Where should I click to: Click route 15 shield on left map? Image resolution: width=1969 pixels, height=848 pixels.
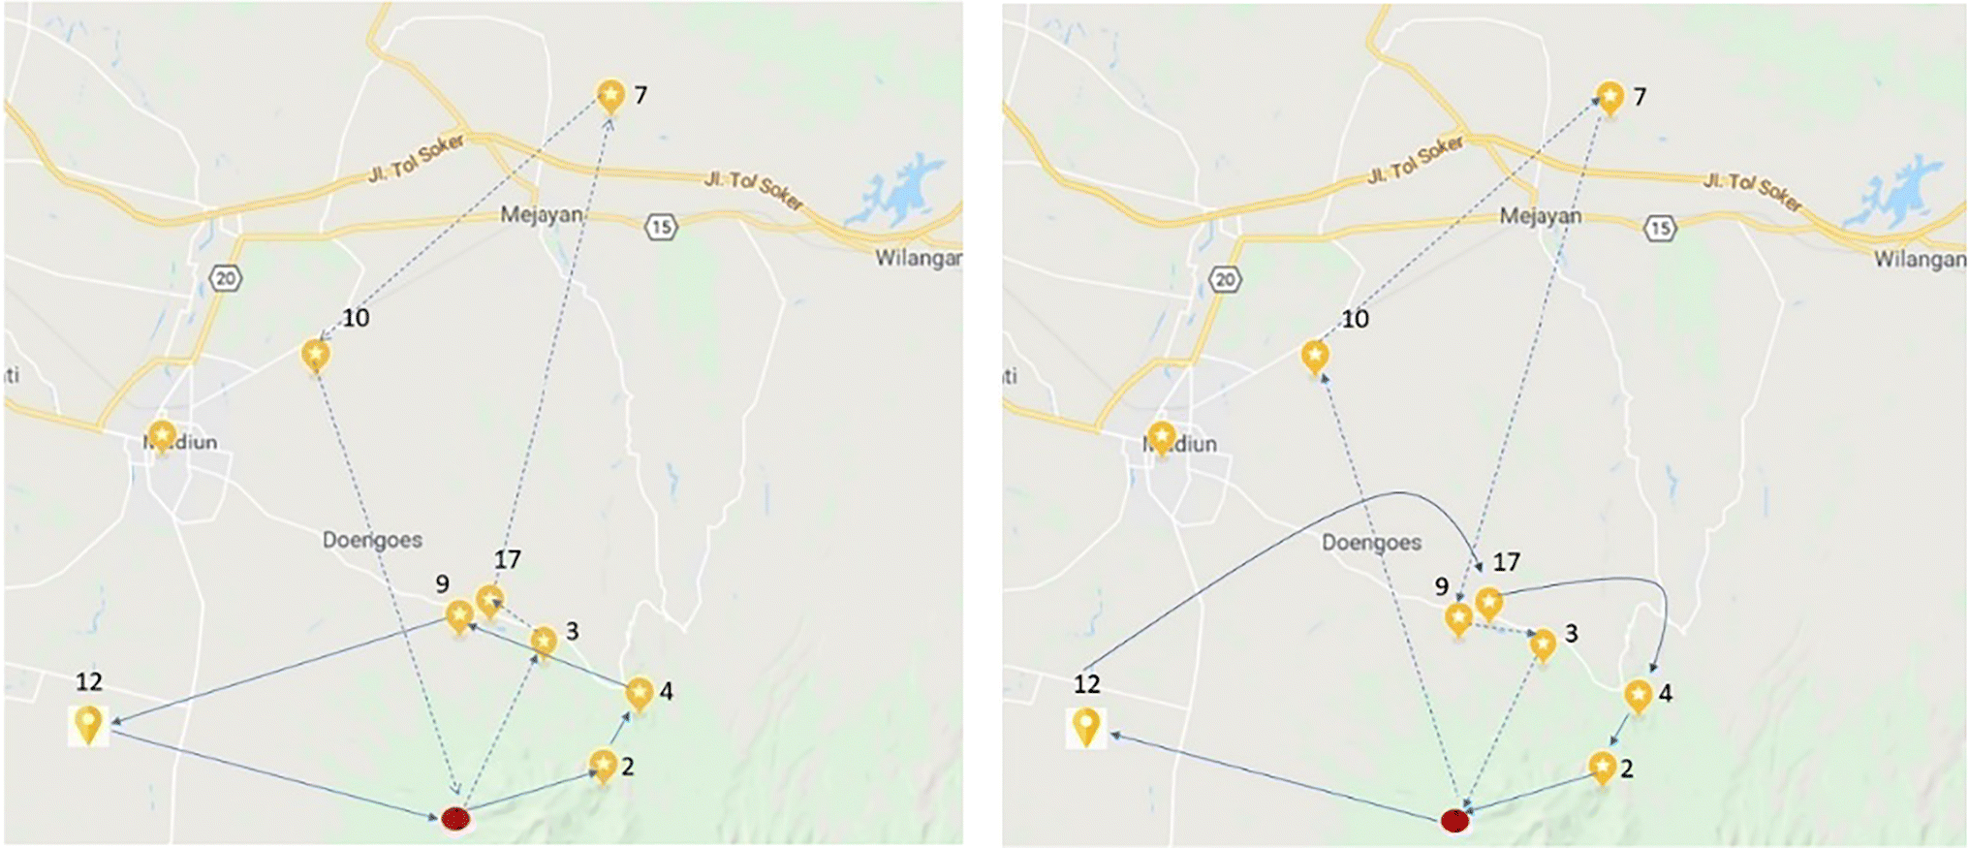661,228
